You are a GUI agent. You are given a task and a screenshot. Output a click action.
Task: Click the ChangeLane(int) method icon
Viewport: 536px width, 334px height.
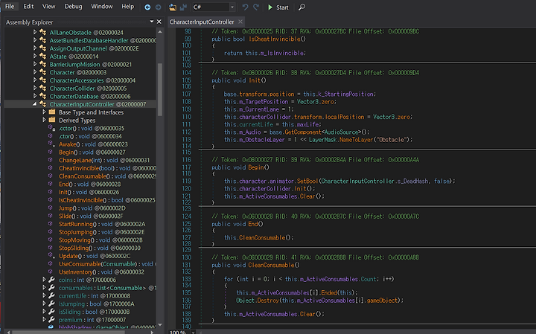point(51,160)
